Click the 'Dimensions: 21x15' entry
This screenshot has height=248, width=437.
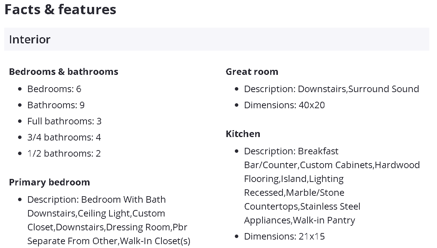284,236
